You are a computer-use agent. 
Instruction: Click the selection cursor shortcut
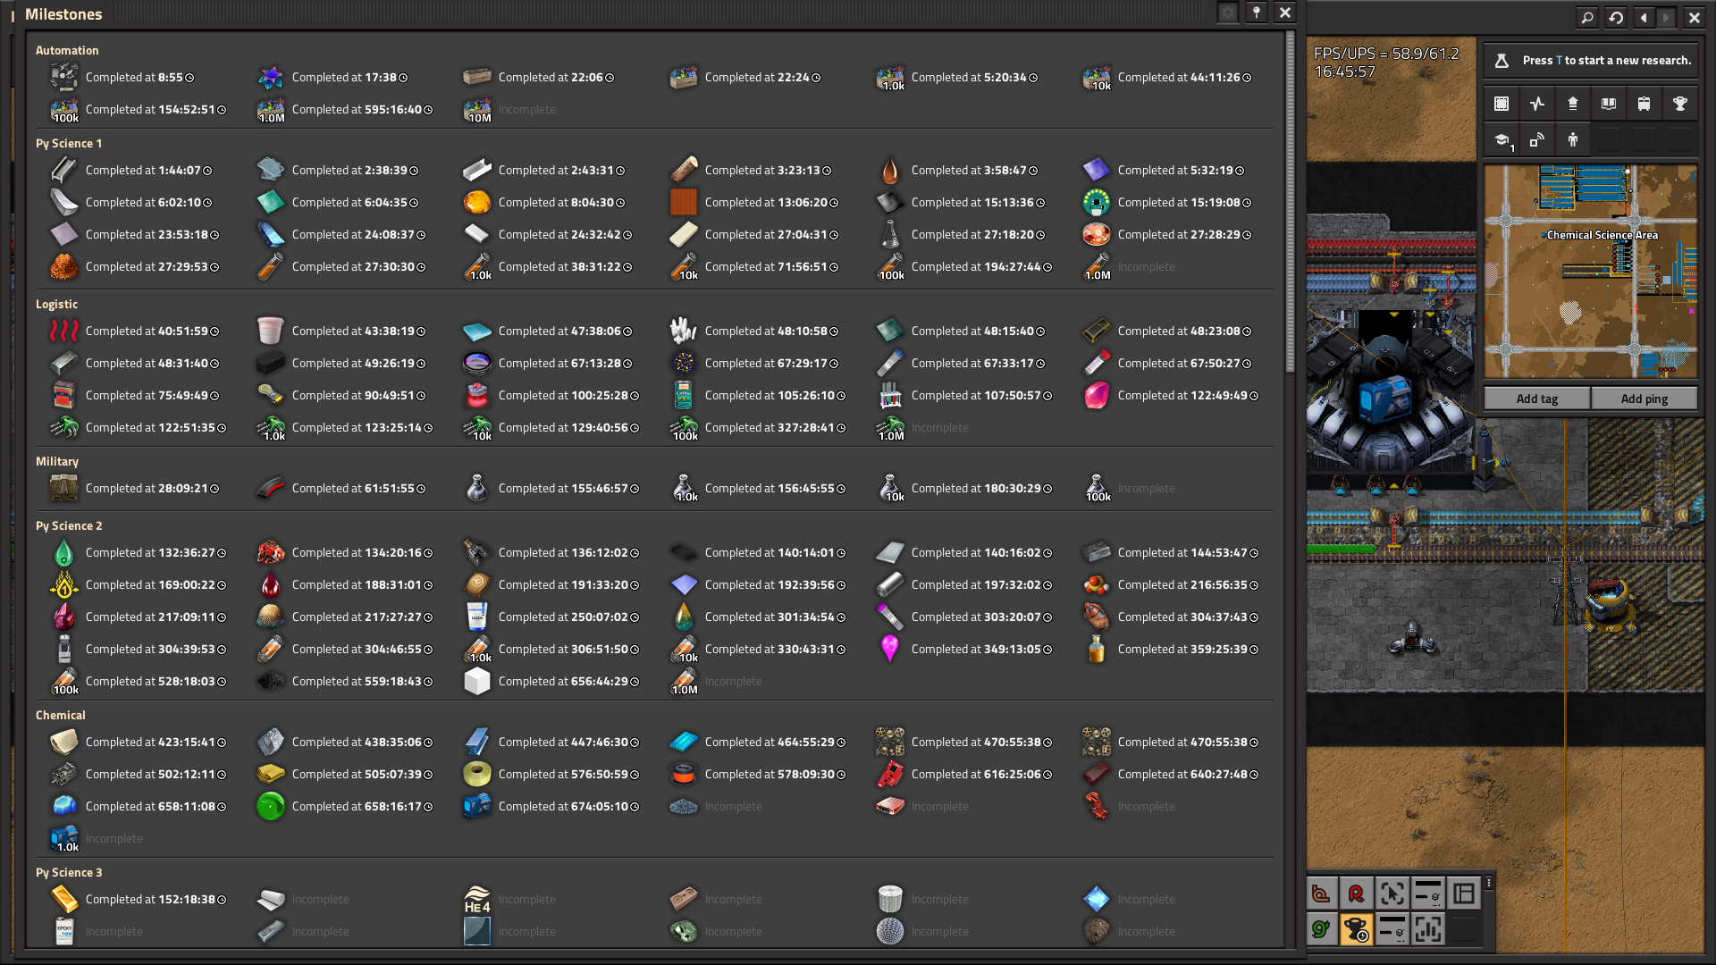[1392, 894]
